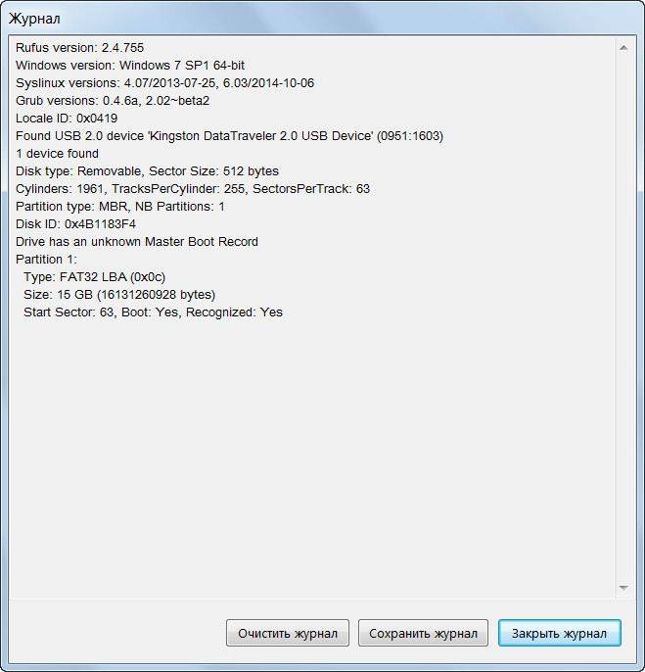Click the Disk ID: 0x4B1183F4 line
The height and width of the screenshot is (672, 645).
[x=75, y=223]
